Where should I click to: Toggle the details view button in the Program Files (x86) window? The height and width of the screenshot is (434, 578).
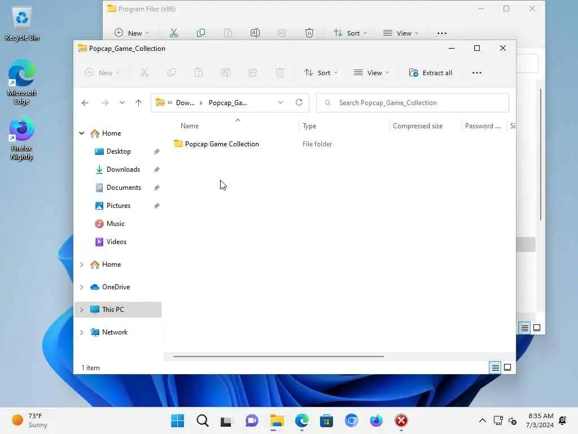coord(524,328)
